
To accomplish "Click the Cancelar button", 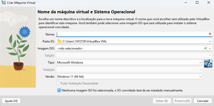I will (x=203, y=101).
